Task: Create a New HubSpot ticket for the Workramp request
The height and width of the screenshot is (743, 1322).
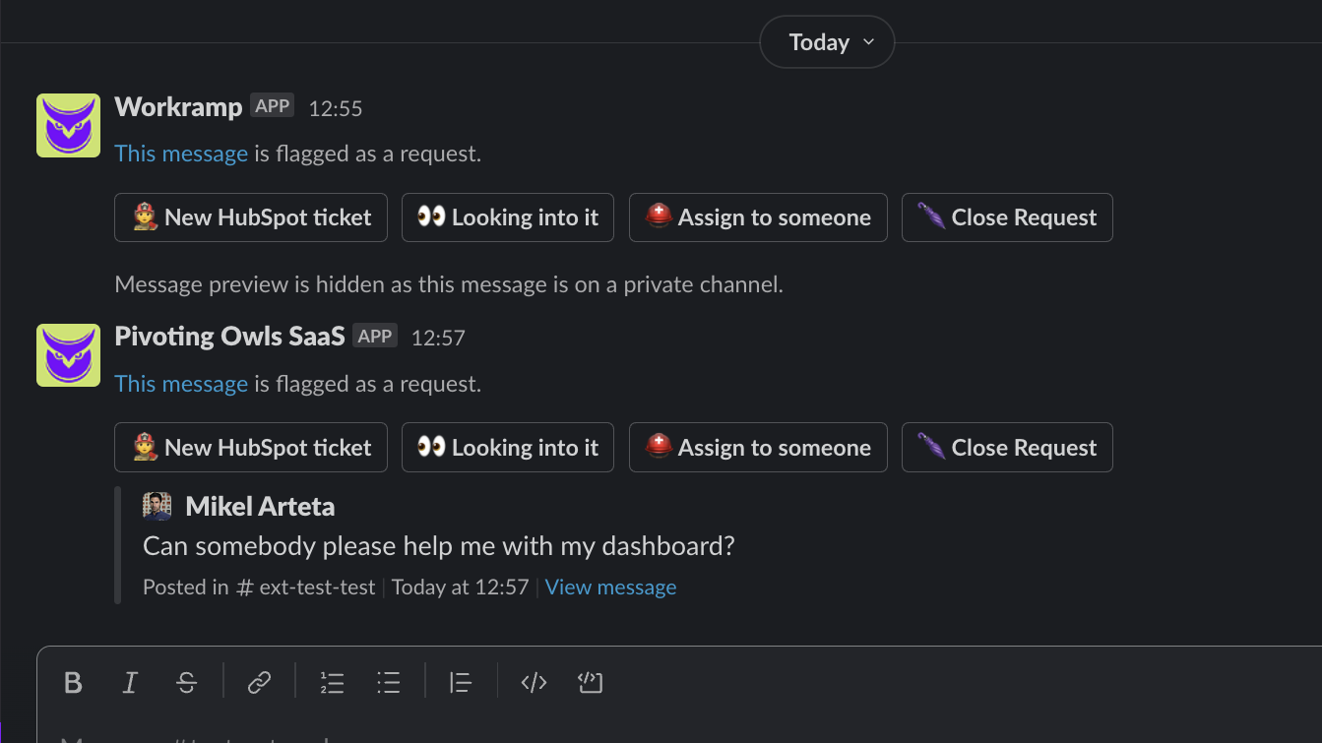Action: tap(250, 217)
